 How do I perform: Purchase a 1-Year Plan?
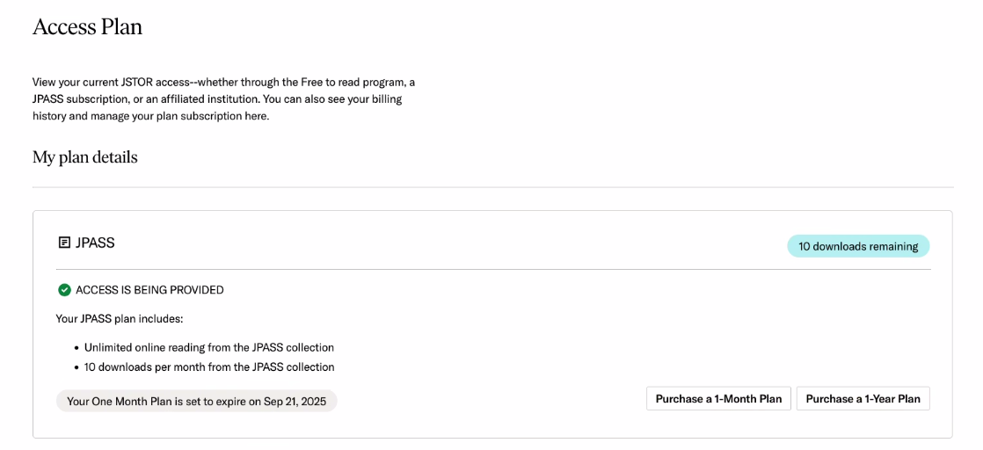tap(863, 399)
